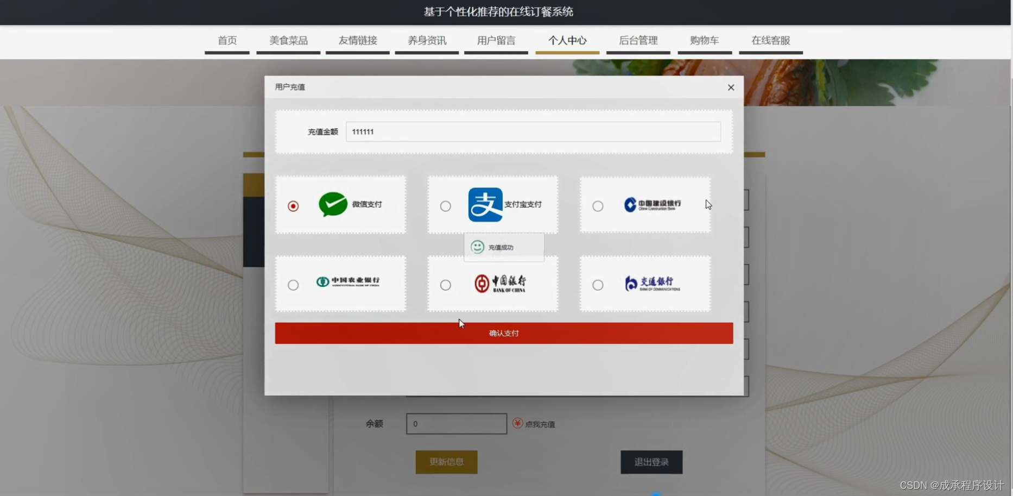Go to 友情链接 nav tab
Viewport: 1013px width, 496px height.
tap(358, 41)
